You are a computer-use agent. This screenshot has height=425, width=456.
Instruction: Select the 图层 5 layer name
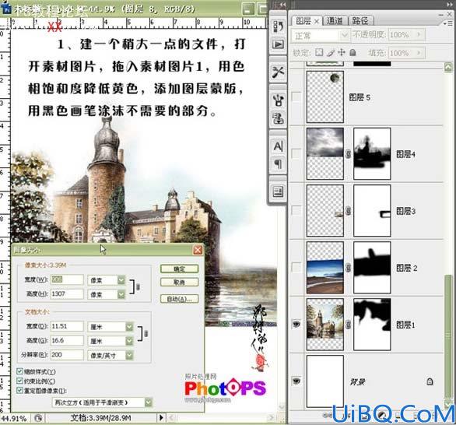pos(360,97)
